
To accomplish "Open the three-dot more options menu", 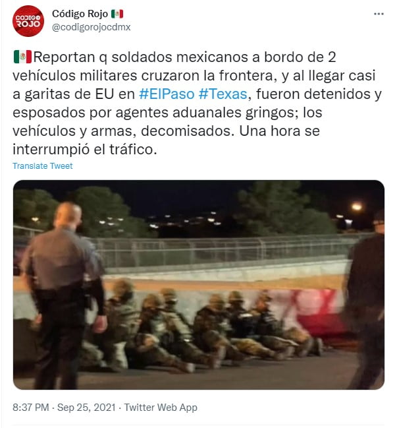I will pos(379,14).
